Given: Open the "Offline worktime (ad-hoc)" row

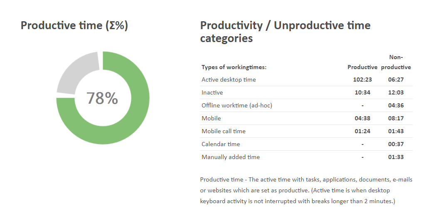Looking at the screenshot, I should tap(237, 105).
